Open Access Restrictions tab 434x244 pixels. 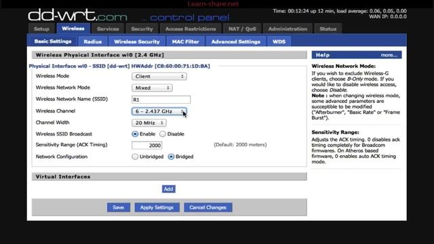pyautogui.click(x=191, y=28)
